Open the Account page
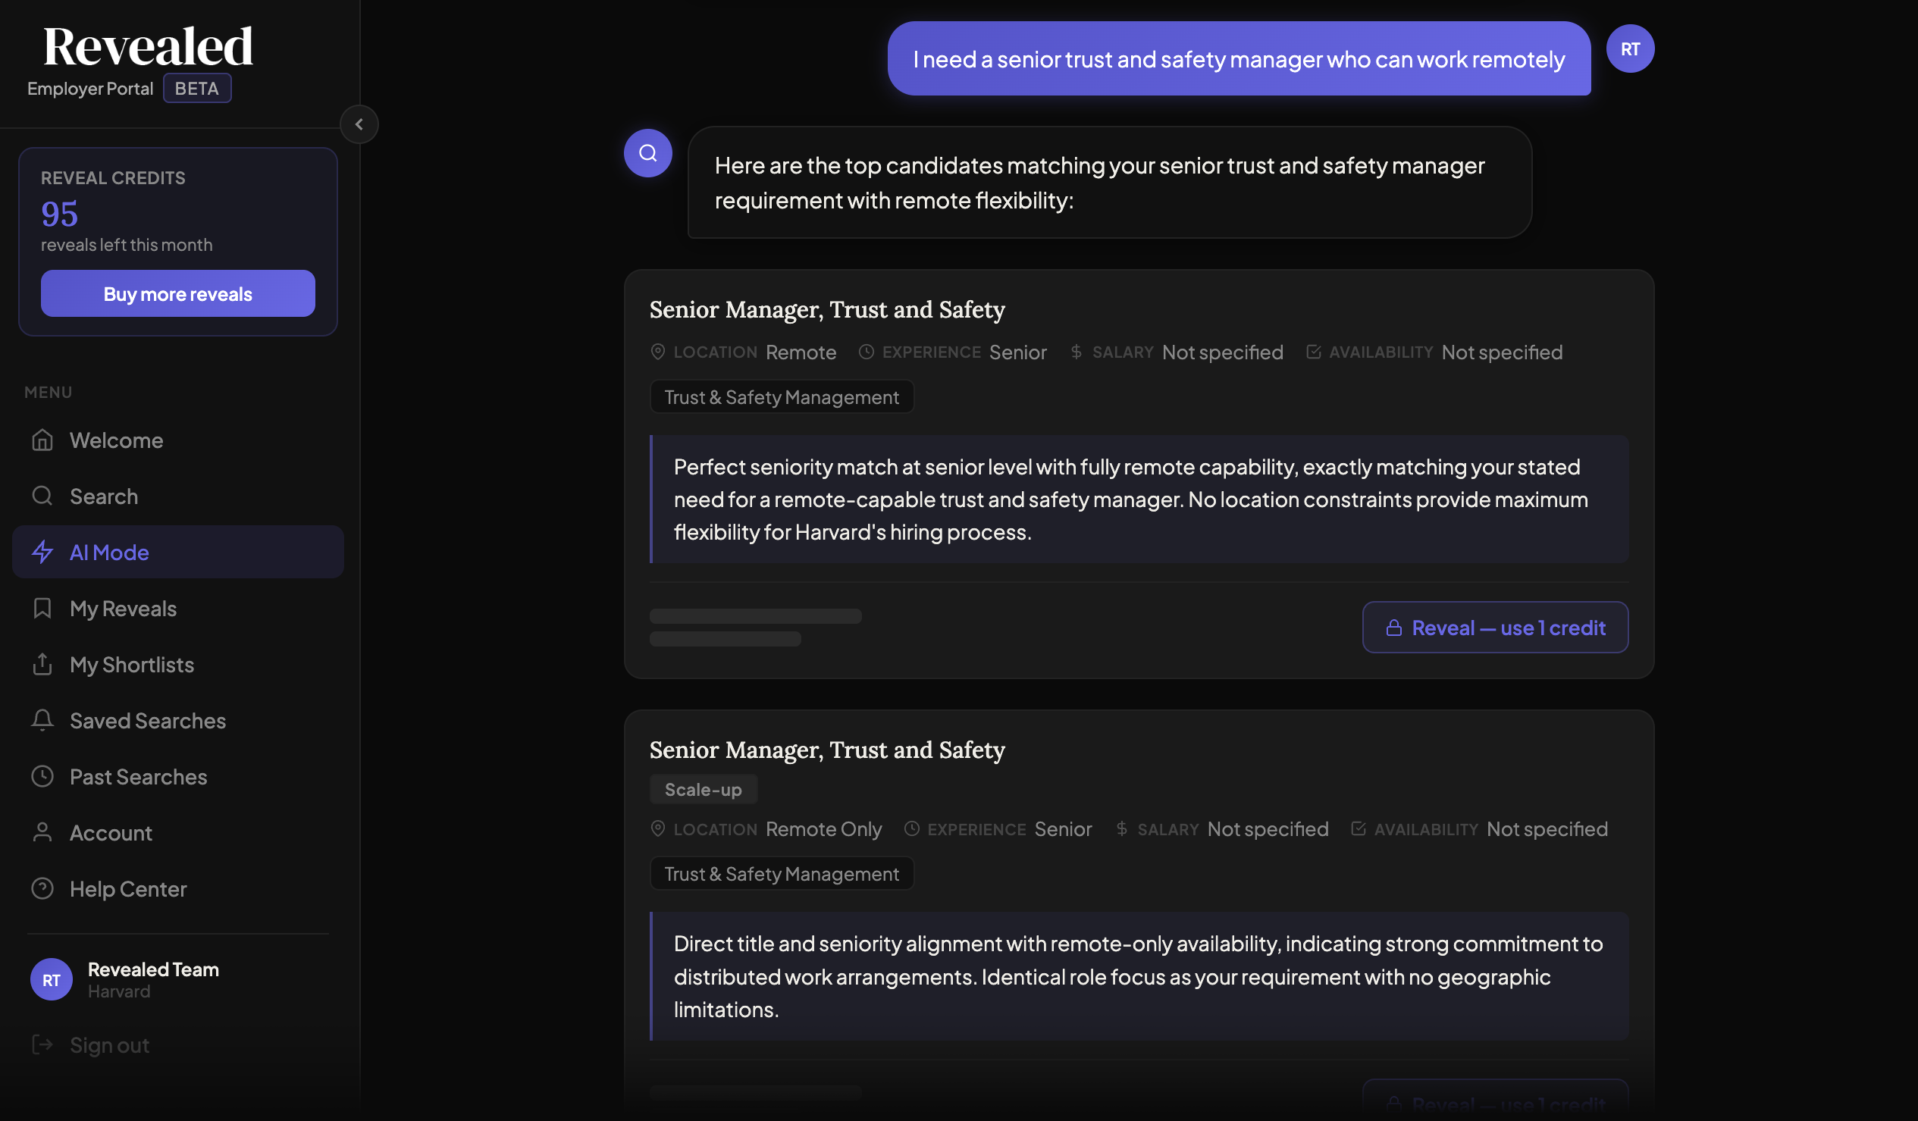Viewport: 1918px width, 1121px height. tap(178, 832)
